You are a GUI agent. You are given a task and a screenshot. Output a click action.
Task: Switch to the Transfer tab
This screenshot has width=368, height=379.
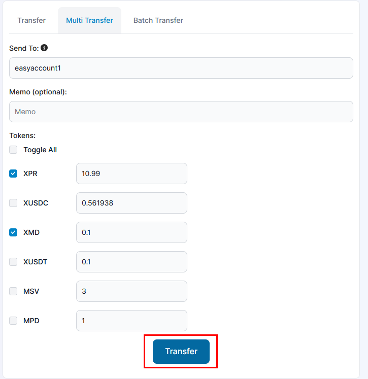coord(31,20)
